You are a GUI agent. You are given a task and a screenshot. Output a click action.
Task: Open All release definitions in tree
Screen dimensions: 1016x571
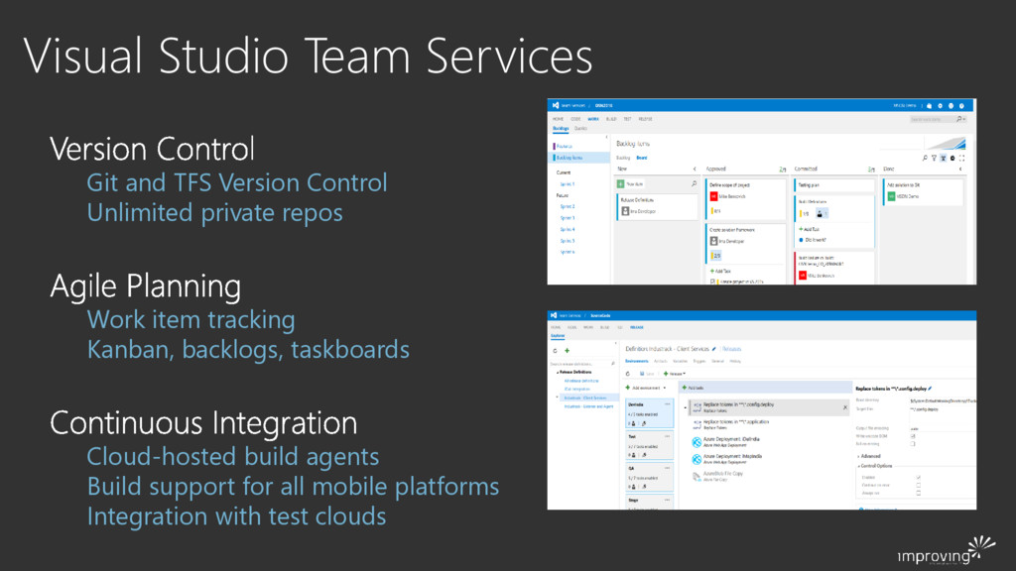[x=581, y=381]
